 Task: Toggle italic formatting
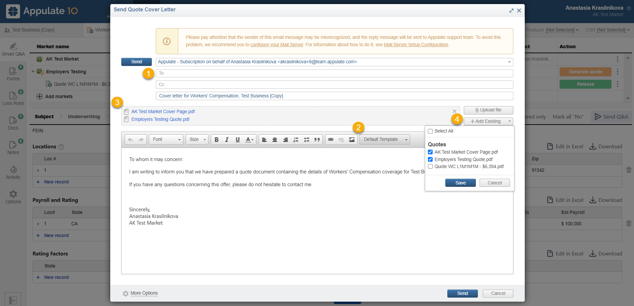(x=227, y=140)
